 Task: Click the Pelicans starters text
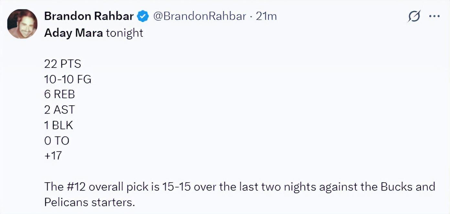pos(89,202)
